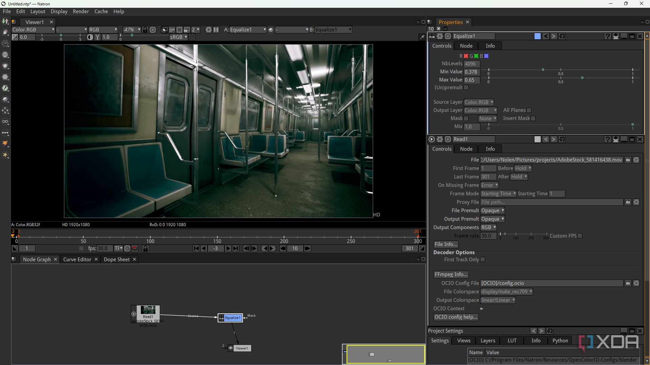Enable All Planes checkbox in Equalize1
The width and height of the screenshot is (650, 365).
[529, 111]
